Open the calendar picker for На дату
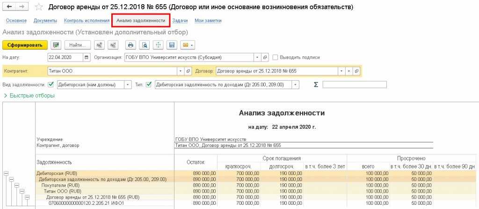The height and width of the screenshot is (209, 479). pos(87,57)
